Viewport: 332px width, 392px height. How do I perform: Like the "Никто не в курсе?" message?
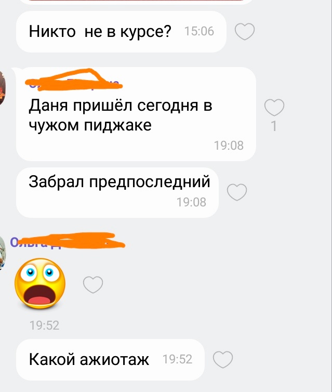coord(245,32)
